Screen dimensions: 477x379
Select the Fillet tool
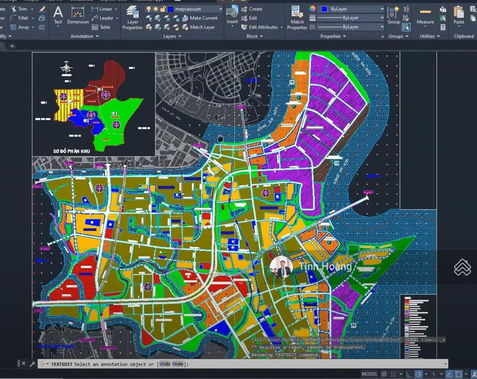(x=20, y=18)
